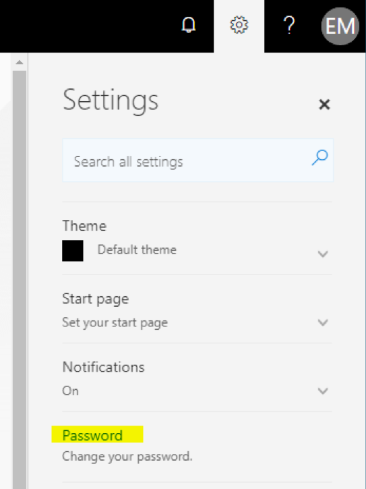Click the Start page heading
366x489 pixels.
[96, 299]
